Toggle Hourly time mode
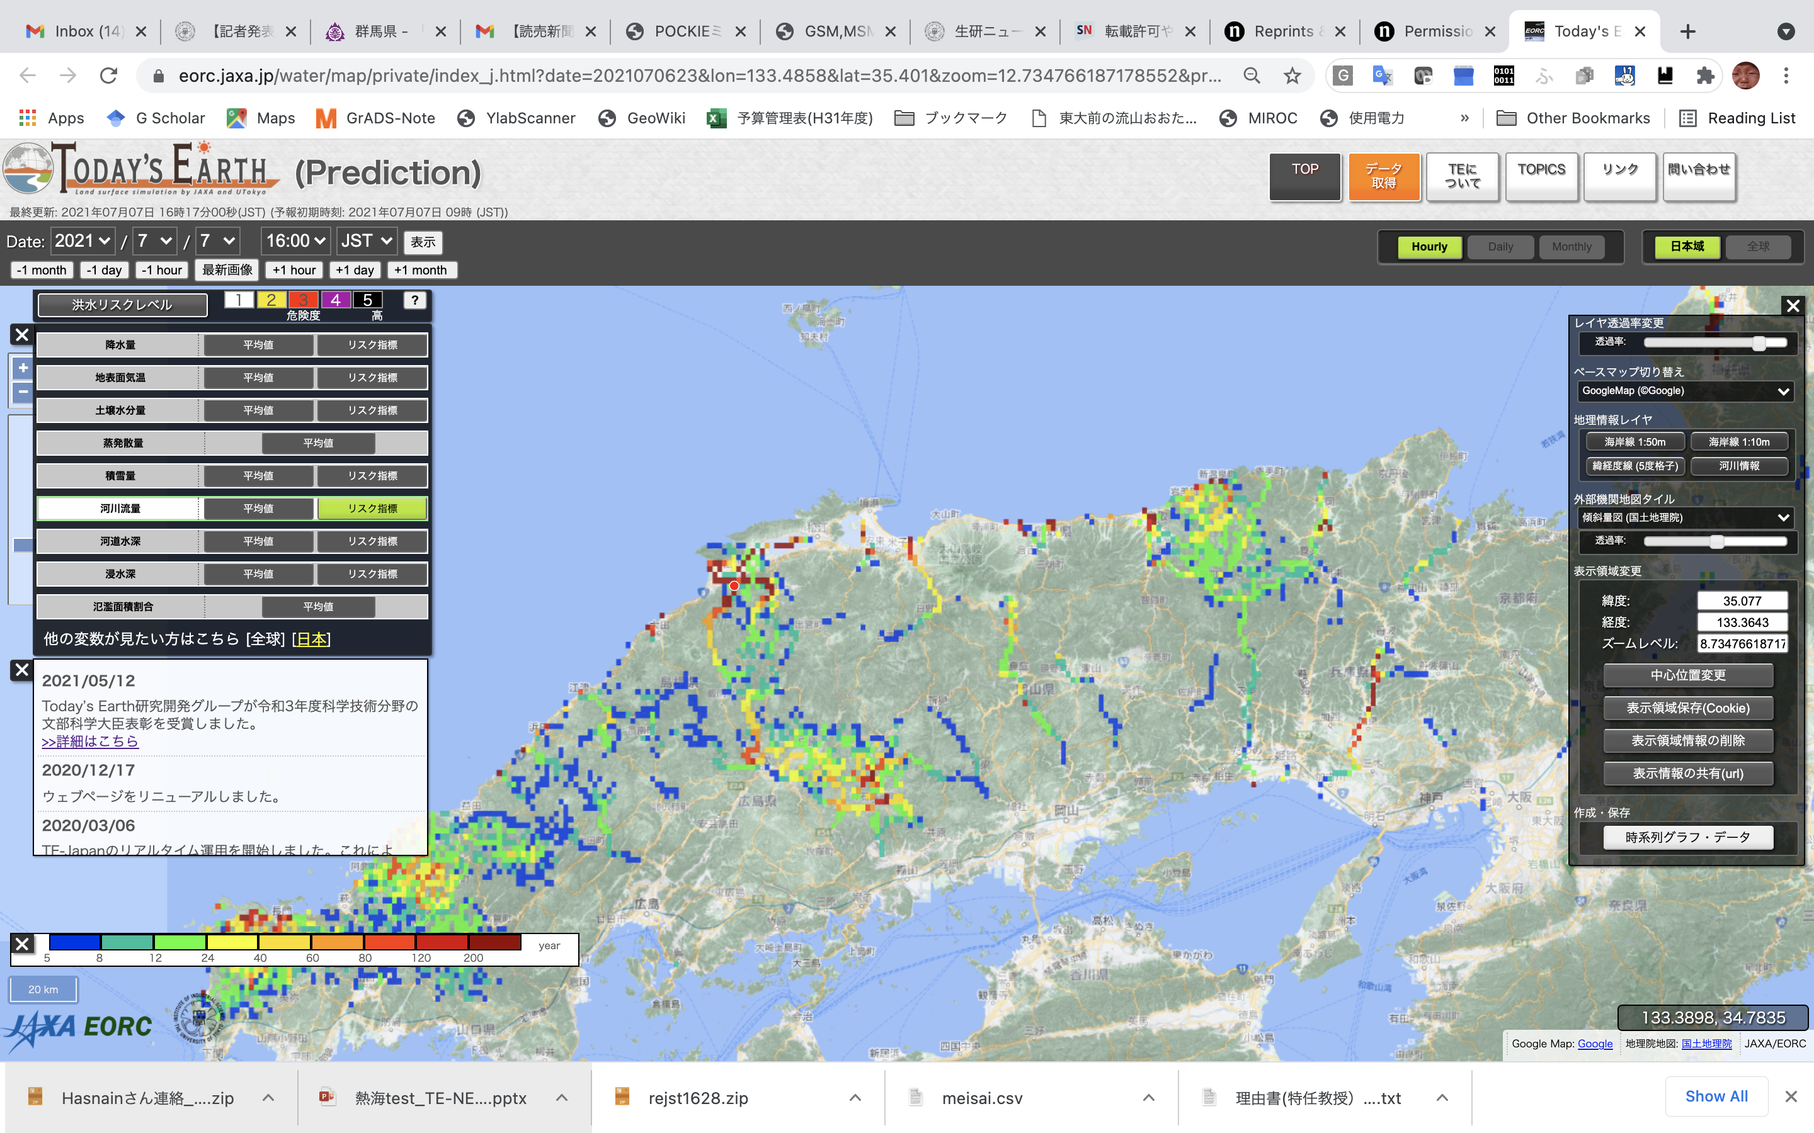Image resolution: width=1814 pixels, height=1133 pixels. (x=1429, y=247)
